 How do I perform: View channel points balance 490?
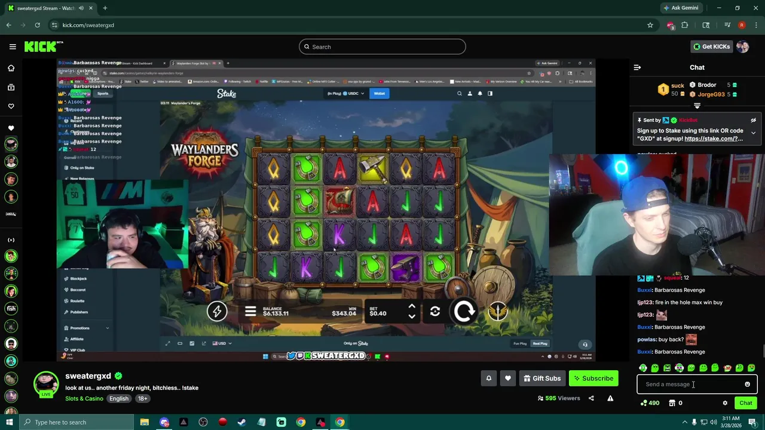[x=649, y=403]
